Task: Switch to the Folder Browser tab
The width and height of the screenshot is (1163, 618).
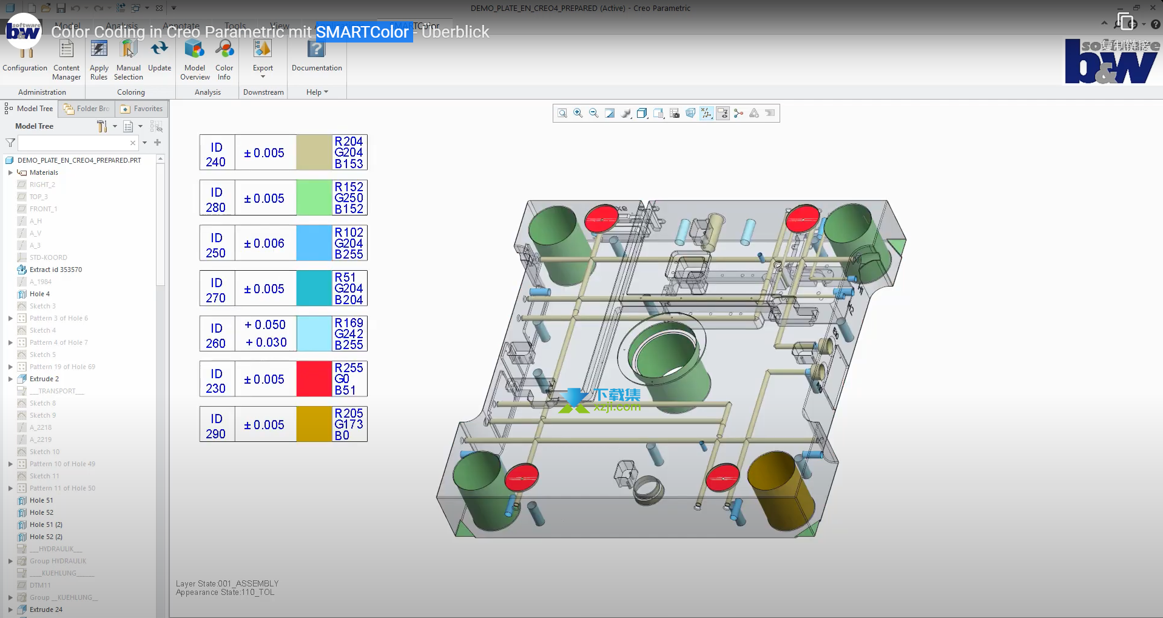Action: [87, 109]
